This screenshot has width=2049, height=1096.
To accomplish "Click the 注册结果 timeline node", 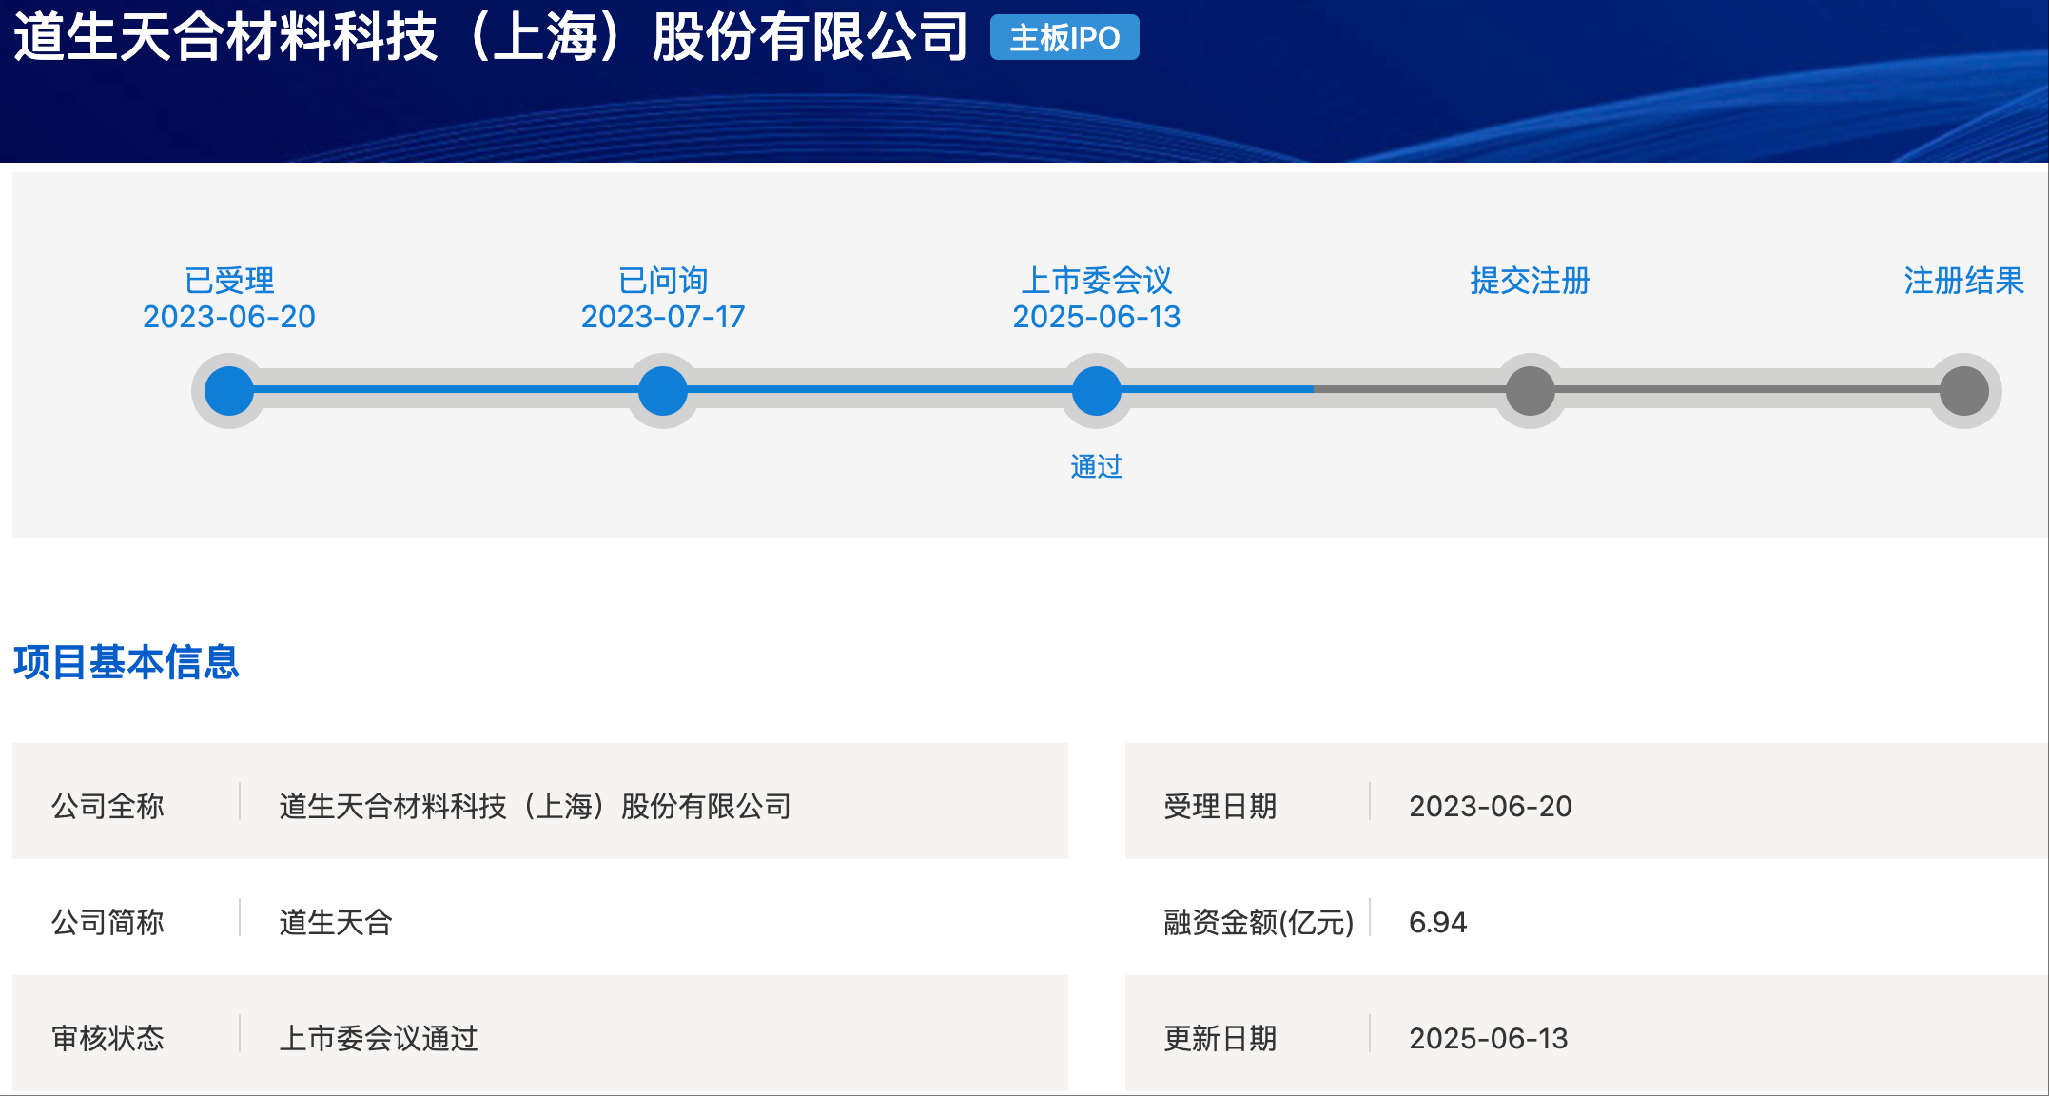I will [x=1963, y=390].
